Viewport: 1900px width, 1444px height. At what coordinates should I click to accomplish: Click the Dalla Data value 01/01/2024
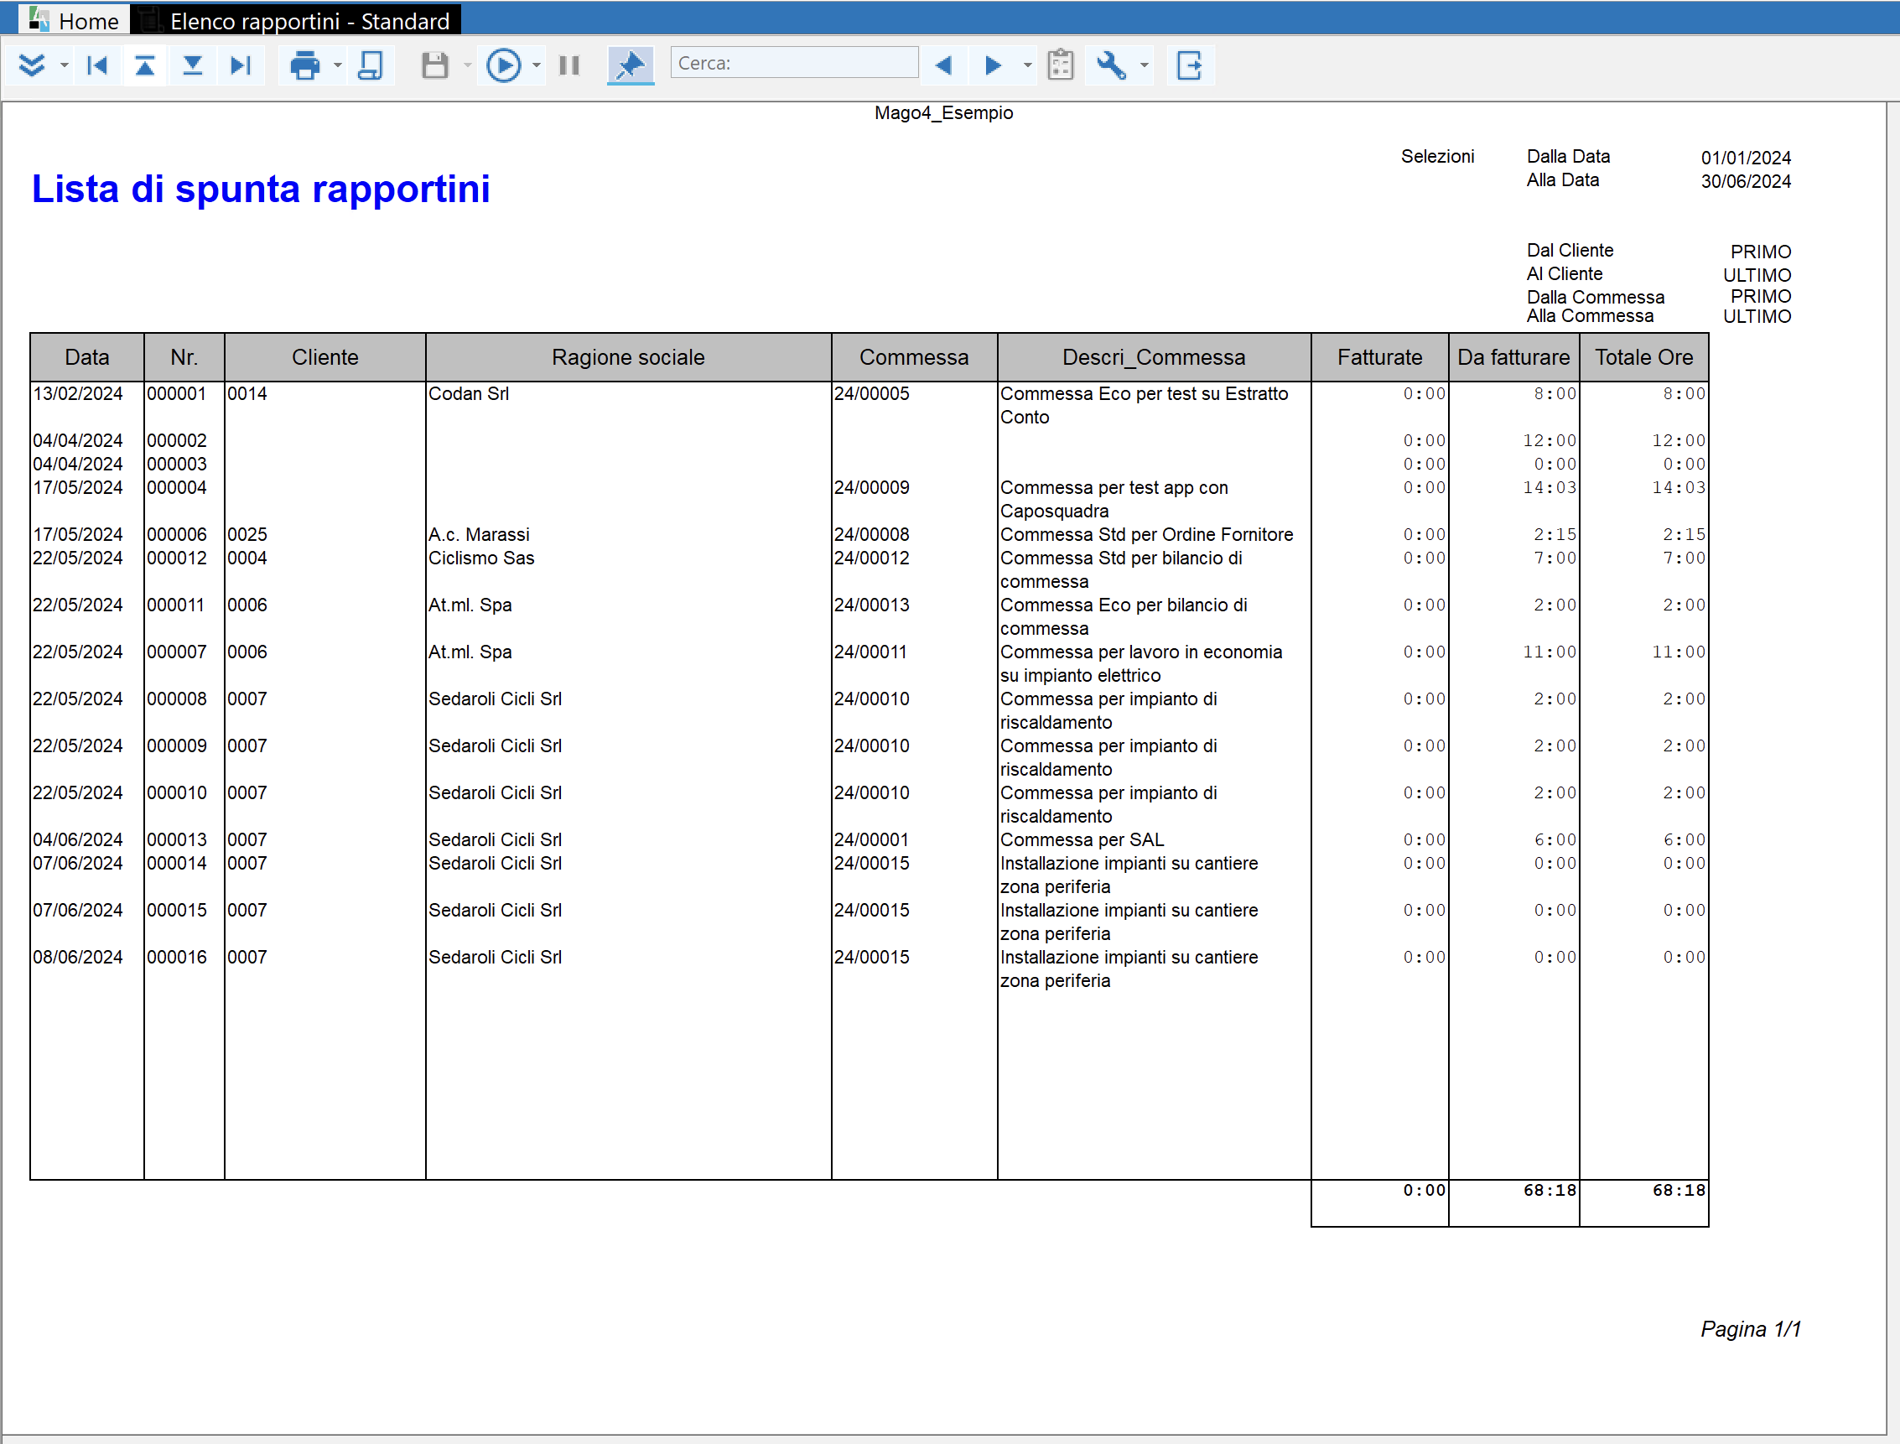point(1747,158)
